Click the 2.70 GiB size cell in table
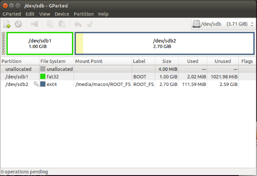Screen dimensions: 257x176 click(x=169, y=84)
